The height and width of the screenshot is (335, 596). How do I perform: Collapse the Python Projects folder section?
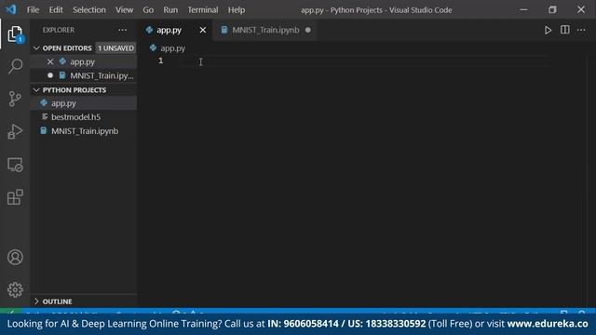(x=36, y=90)
